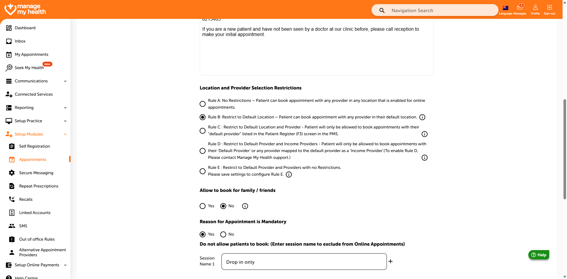Click the green Help button
Screen dimensions: 567x279
tap(539, 255)
